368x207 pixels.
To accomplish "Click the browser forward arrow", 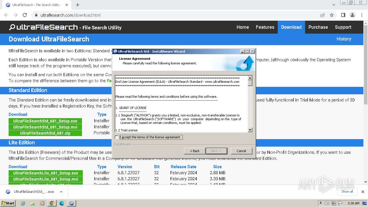I will [x=16, y=15].
